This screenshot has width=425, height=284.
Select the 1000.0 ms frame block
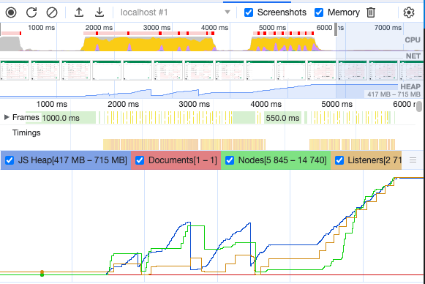(x=61, y=118)
